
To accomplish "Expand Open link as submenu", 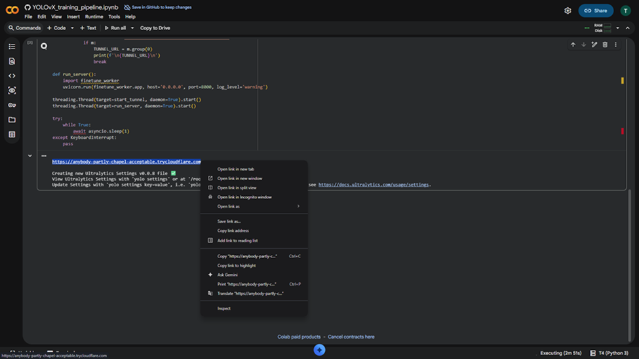I will pos(254,206).
